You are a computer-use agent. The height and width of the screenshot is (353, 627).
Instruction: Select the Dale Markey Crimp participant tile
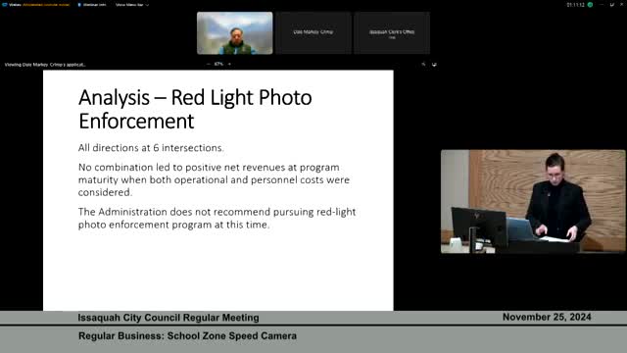tap(313, 32)
